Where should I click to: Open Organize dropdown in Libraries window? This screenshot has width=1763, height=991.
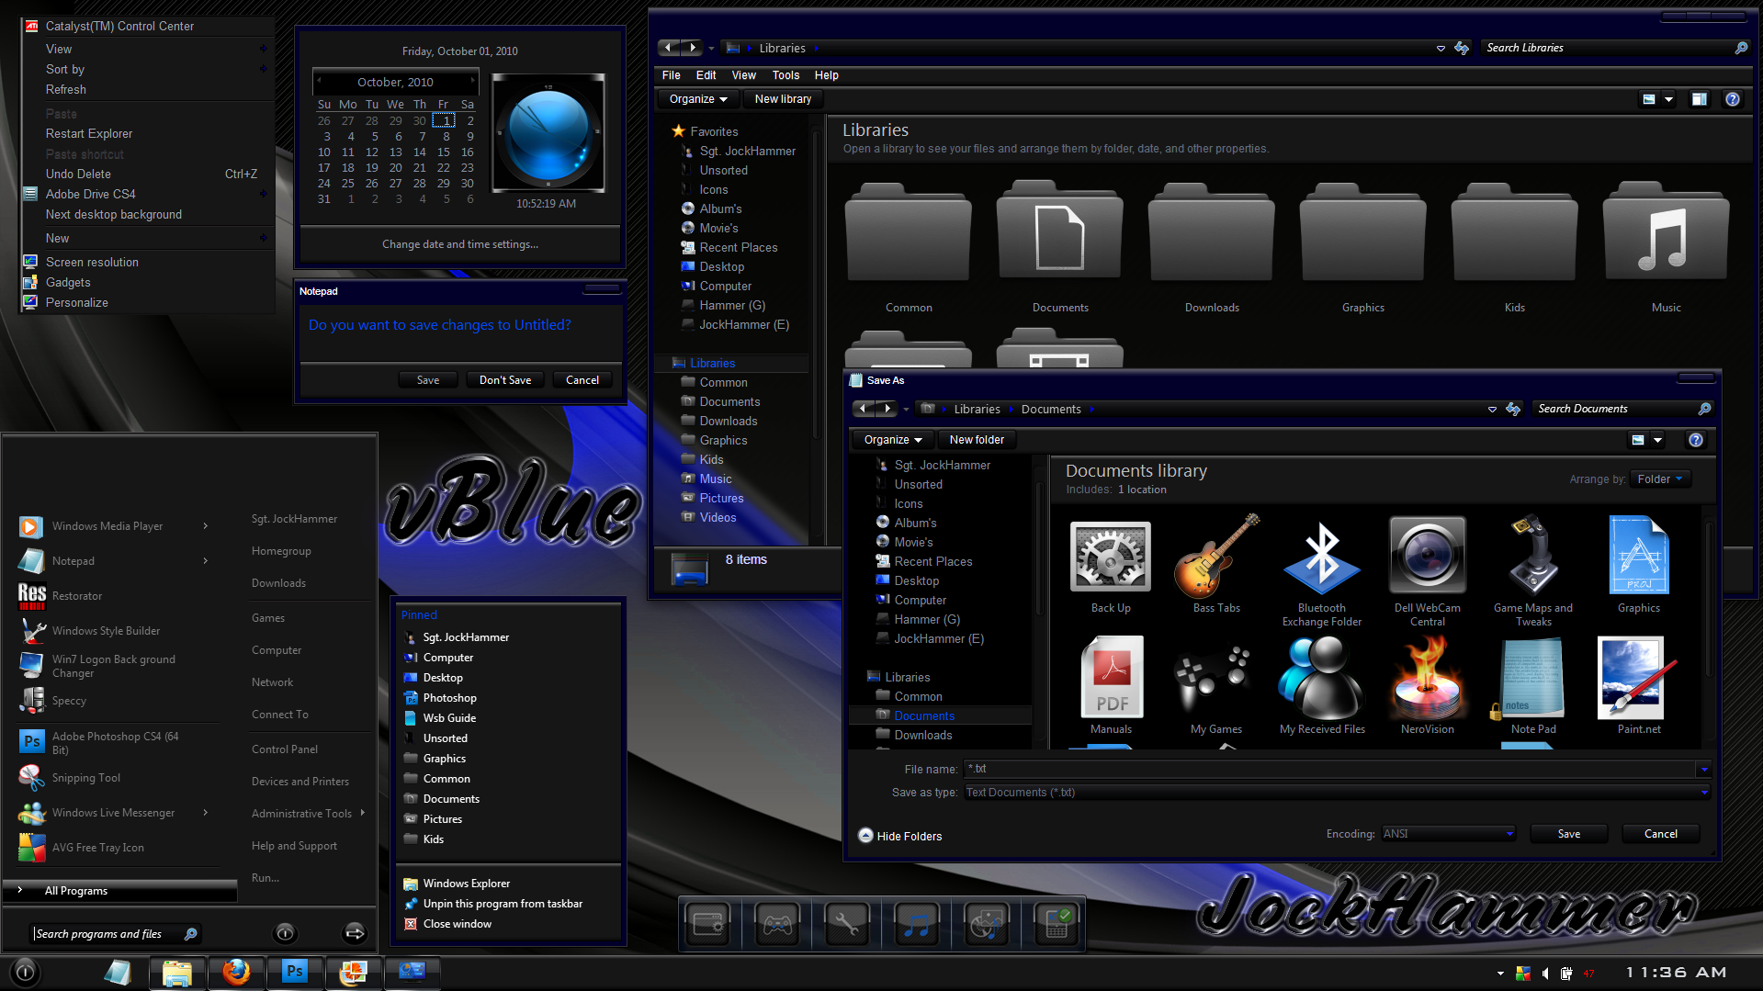(698, 99)
